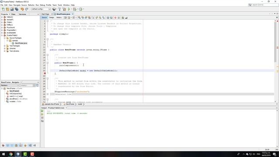
Task: Click the editor Find Selection magnifier icon
Action: [79, 17]
